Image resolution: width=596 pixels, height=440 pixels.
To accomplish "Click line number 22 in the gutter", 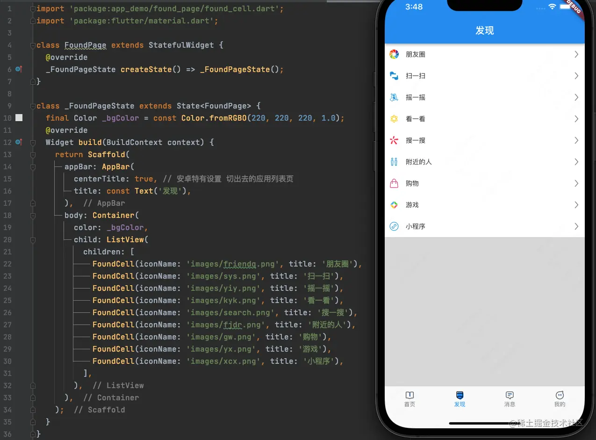I will point(7,264).
